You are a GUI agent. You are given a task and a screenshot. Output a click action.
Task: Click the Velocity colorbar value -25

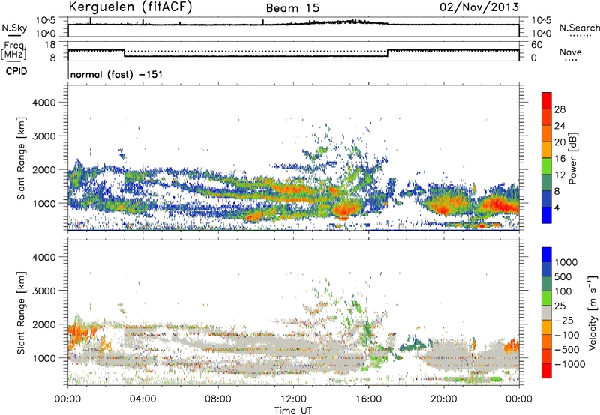(x=564, y=321)
